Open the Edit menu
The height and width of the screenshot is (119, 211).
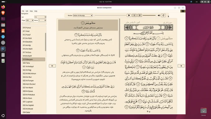[x=27, y=11]
